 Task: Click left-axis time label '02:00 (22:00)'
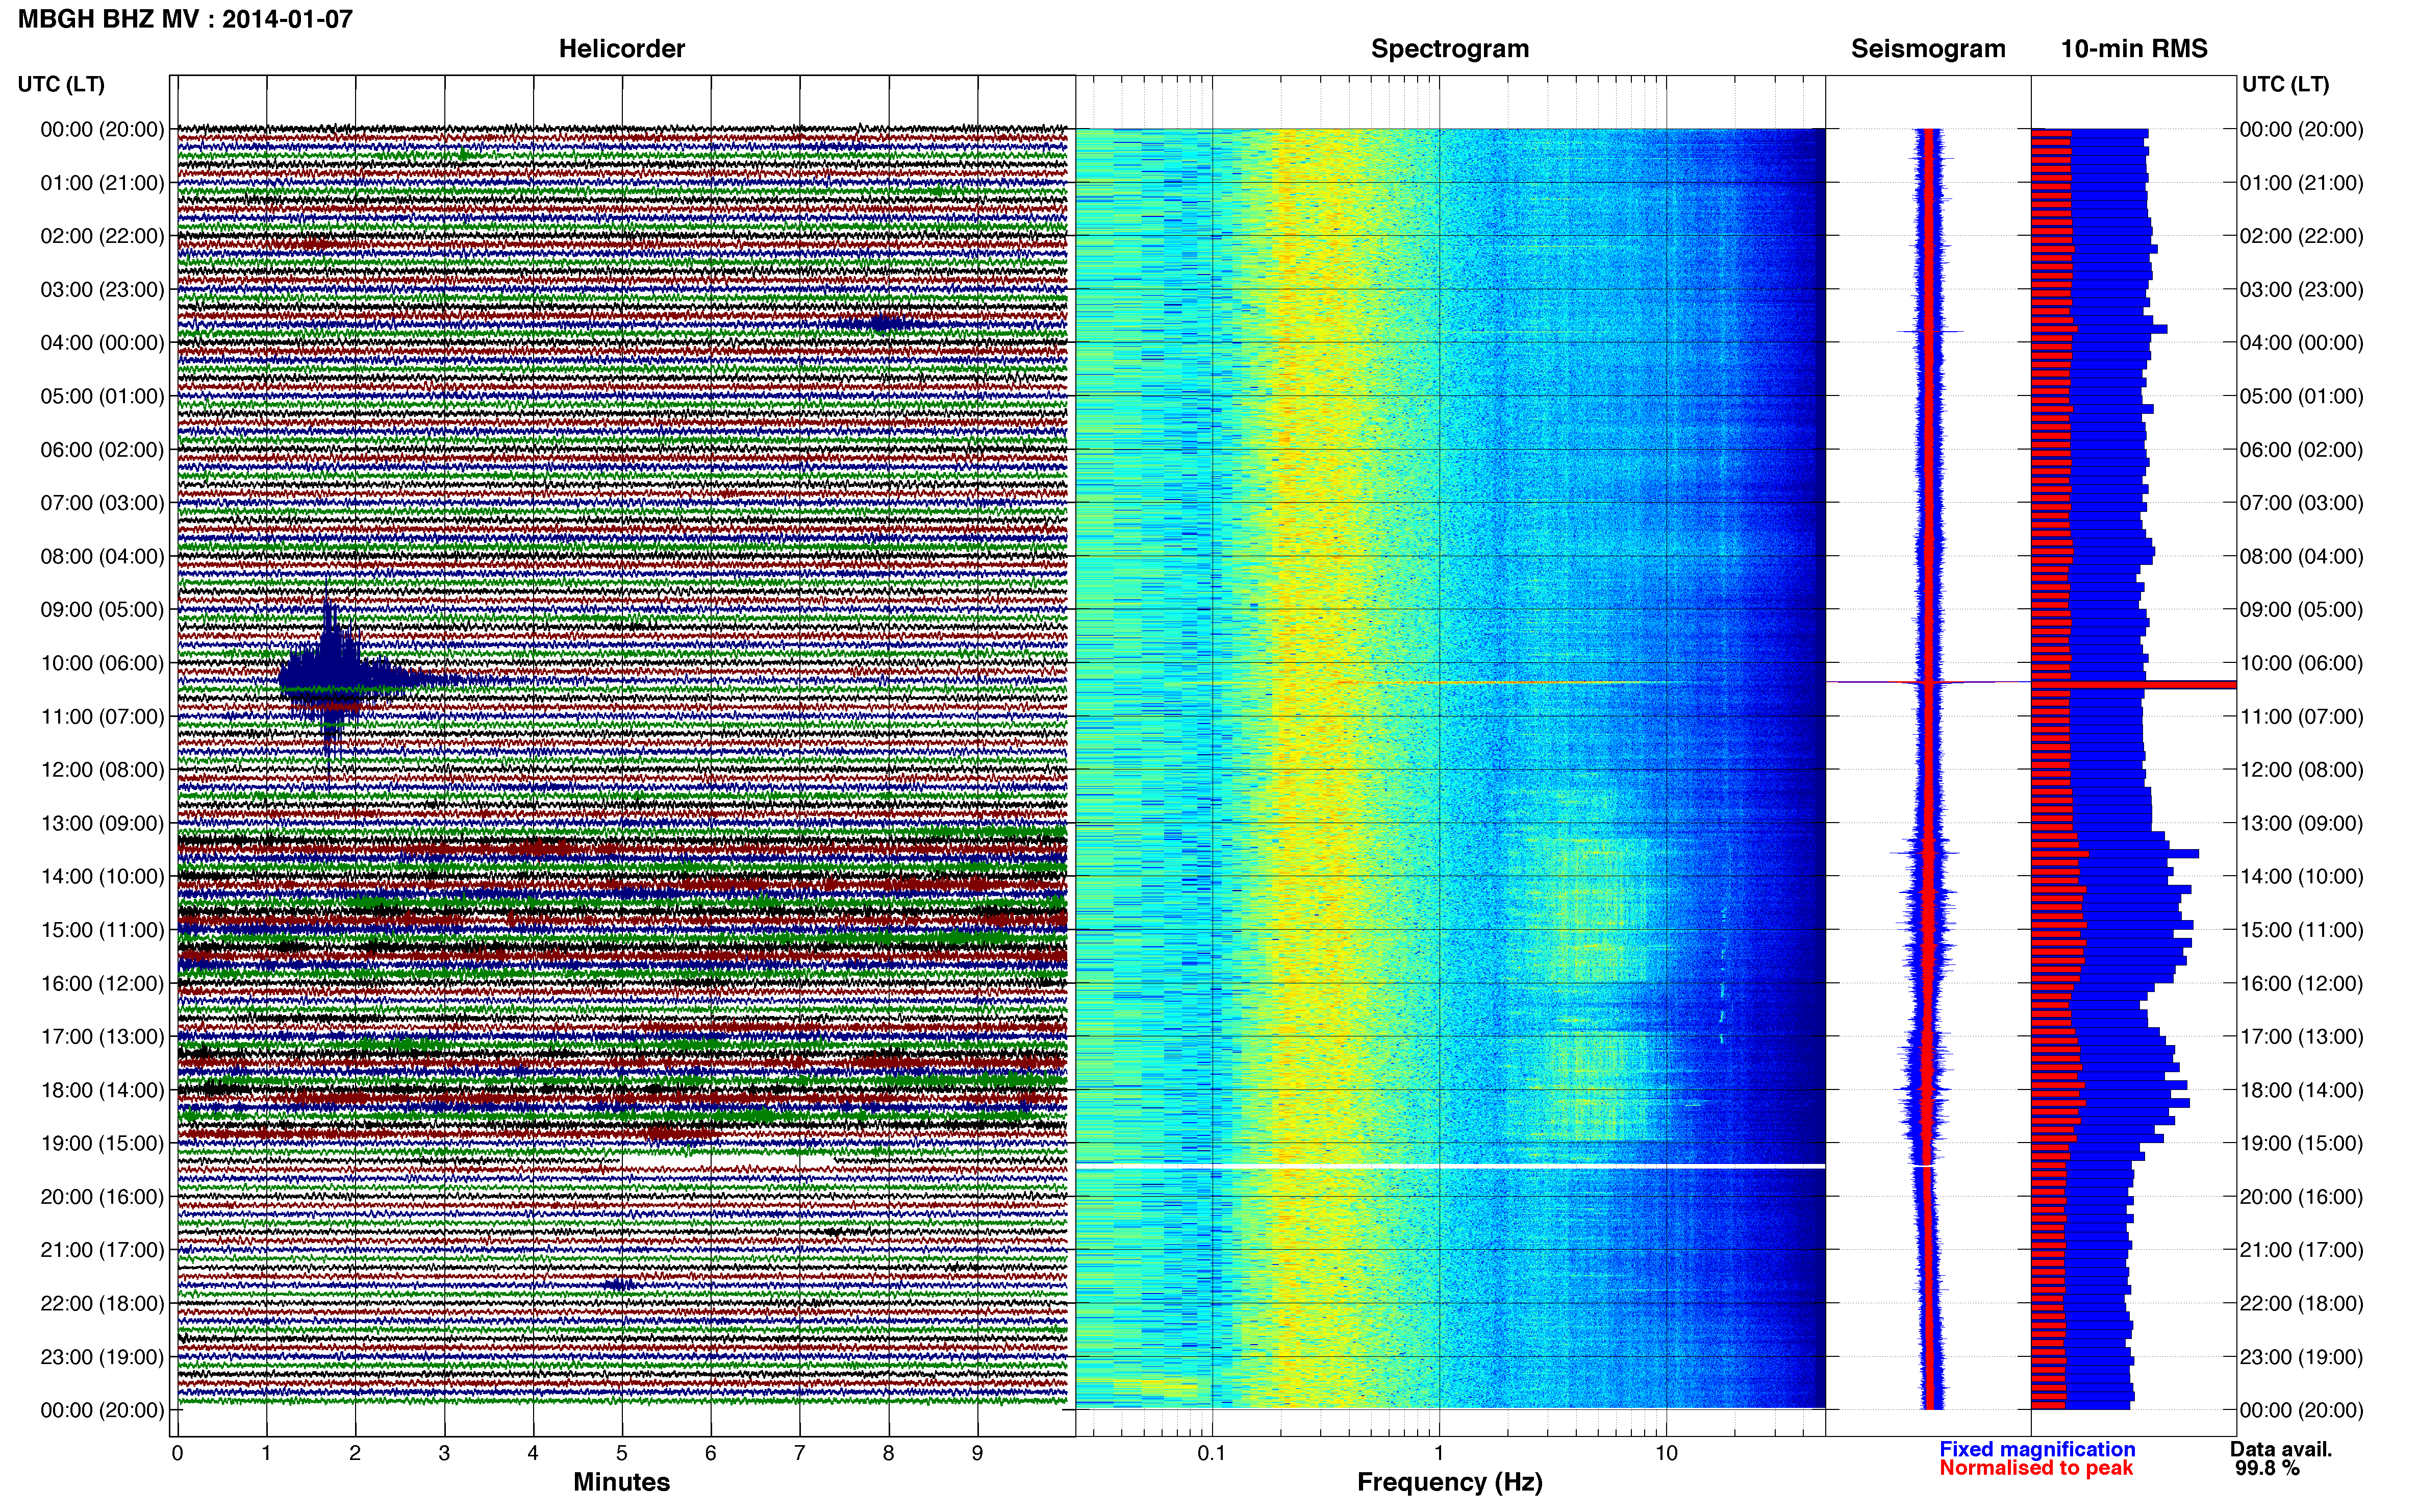(102, 236)
